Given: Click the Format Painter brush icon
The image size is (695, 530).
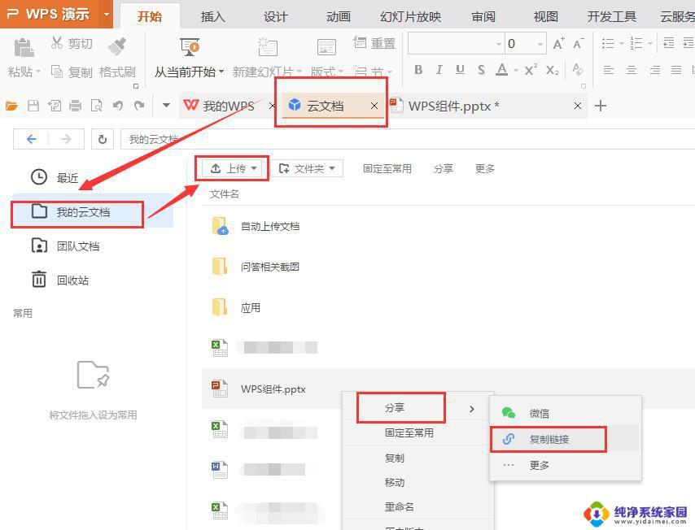Looking at the screenshot, I should coord(117,46).
